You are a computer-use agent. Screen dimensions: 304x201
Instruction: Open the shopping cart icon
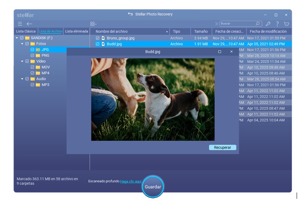coord(286,24)
